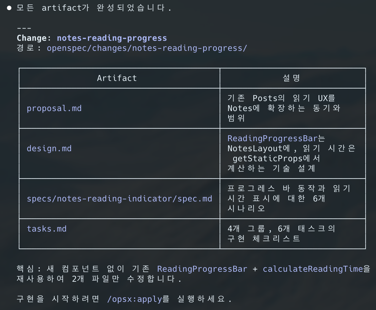
Task: Open the design.md file link
Action: (x=49, y=148)
